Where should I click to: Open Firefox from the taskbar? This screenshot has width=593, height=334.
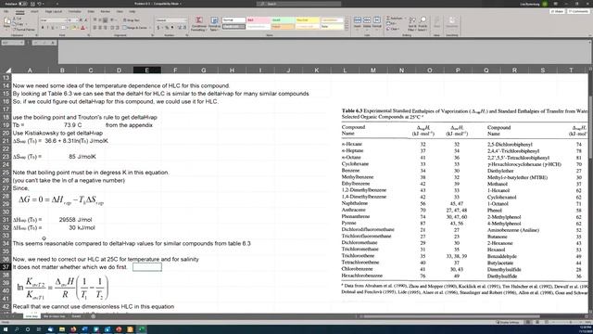coord(73,329)
